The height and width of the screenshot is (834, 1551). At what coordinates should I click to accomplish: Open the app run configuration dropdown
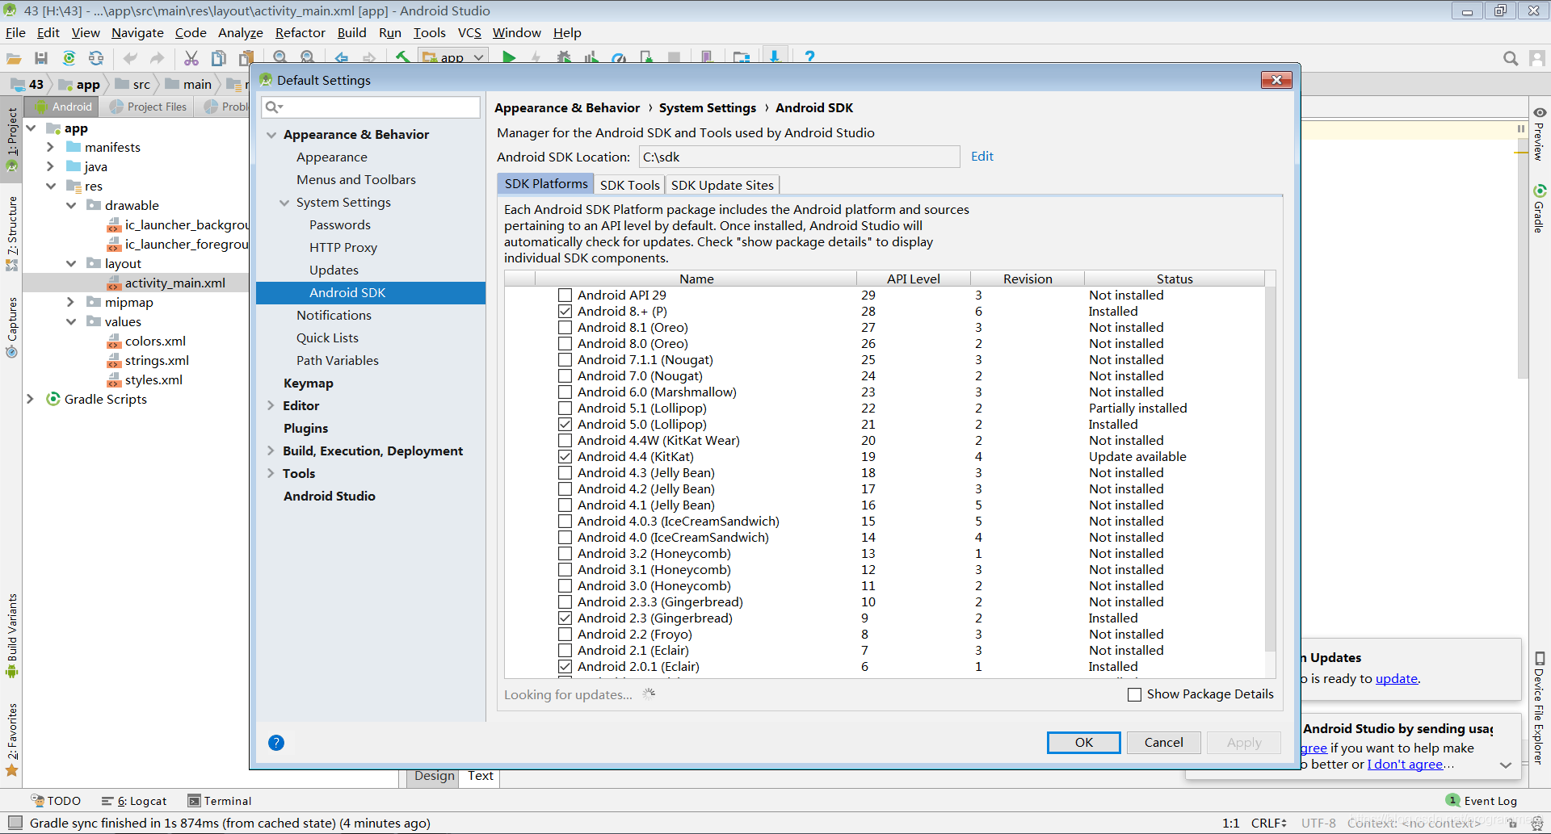pos(453,57)
